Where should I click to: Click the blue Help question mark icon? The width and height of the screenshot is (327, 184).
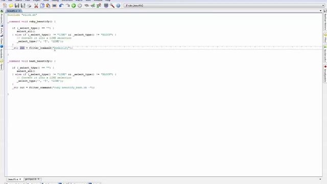click(118, 6)
